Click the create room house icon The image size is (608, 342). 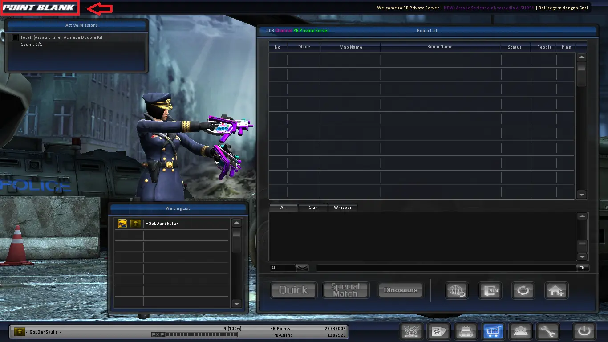[x=556, y=291]
